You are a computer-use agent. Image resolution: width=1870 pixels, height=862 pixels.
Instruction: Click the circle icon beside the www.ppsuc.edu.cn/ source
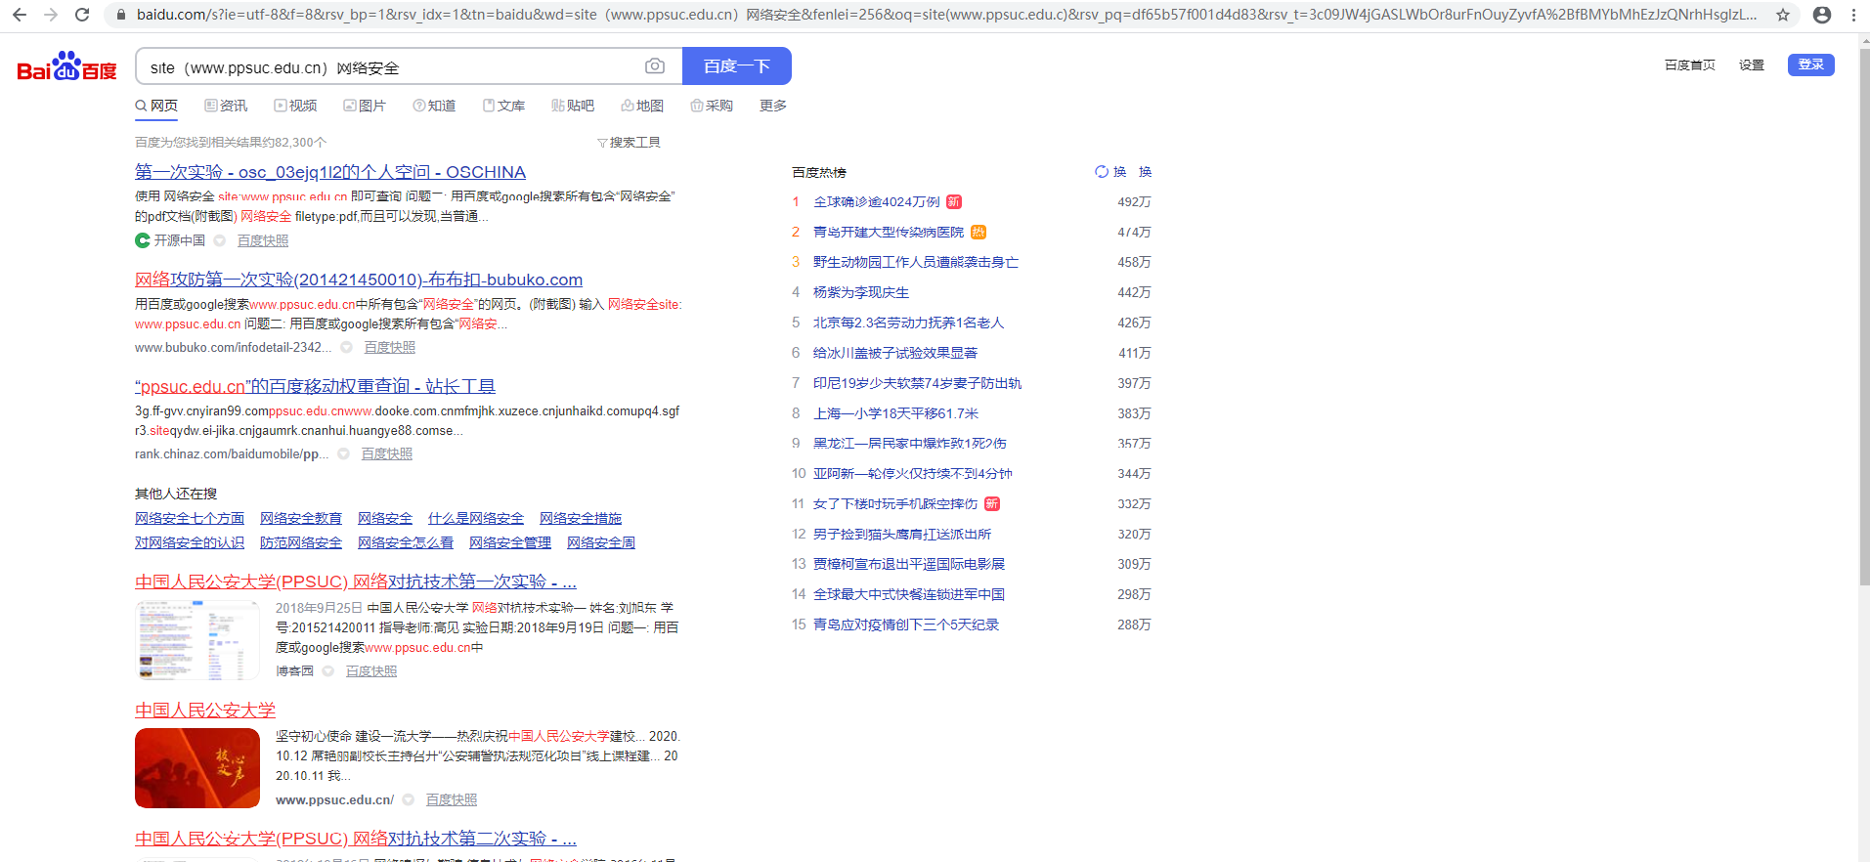pos(409,799)
